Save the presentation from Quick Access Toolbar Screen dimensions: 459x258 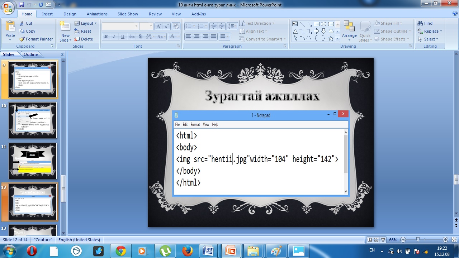[22, 5]
